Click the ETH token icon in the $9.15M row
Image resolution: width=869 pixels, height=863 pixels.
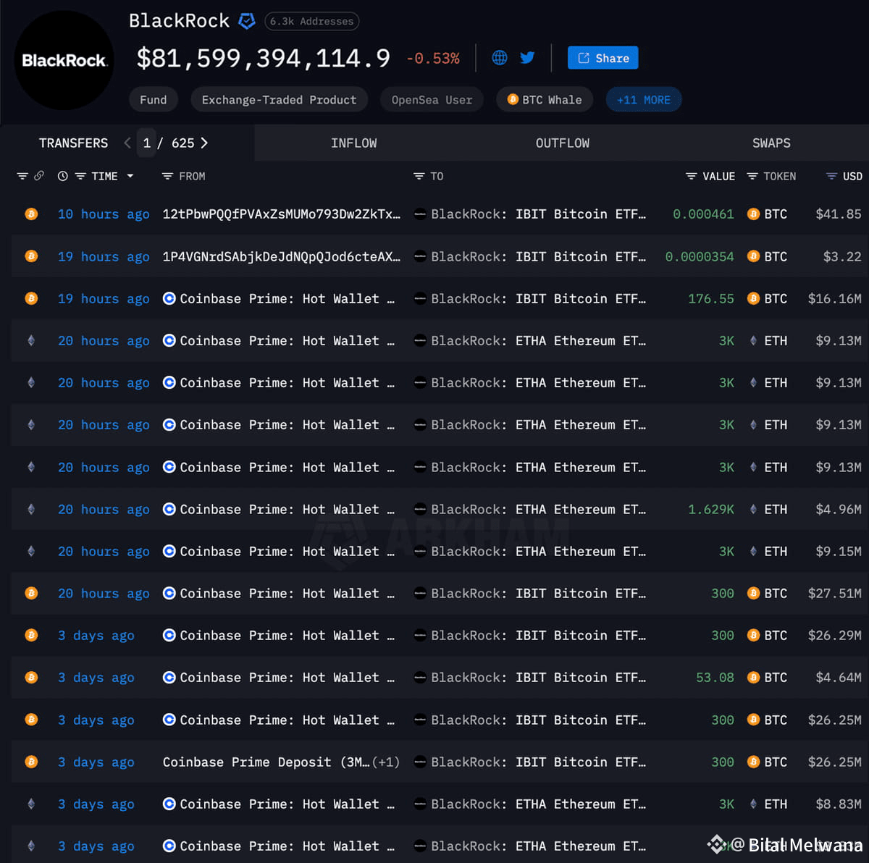(x=753, y=551)
